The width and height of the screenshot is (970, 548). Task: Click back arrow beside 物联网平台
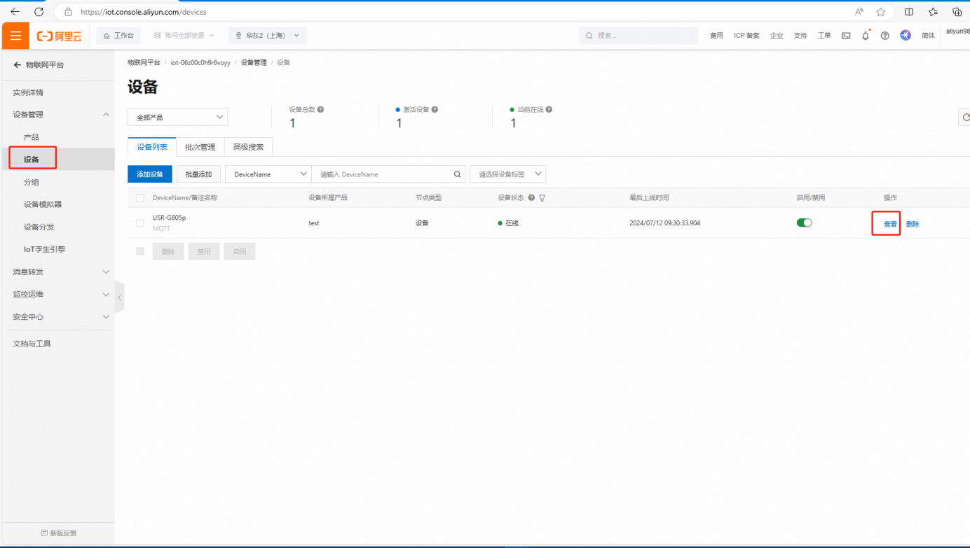click(18, 65)
